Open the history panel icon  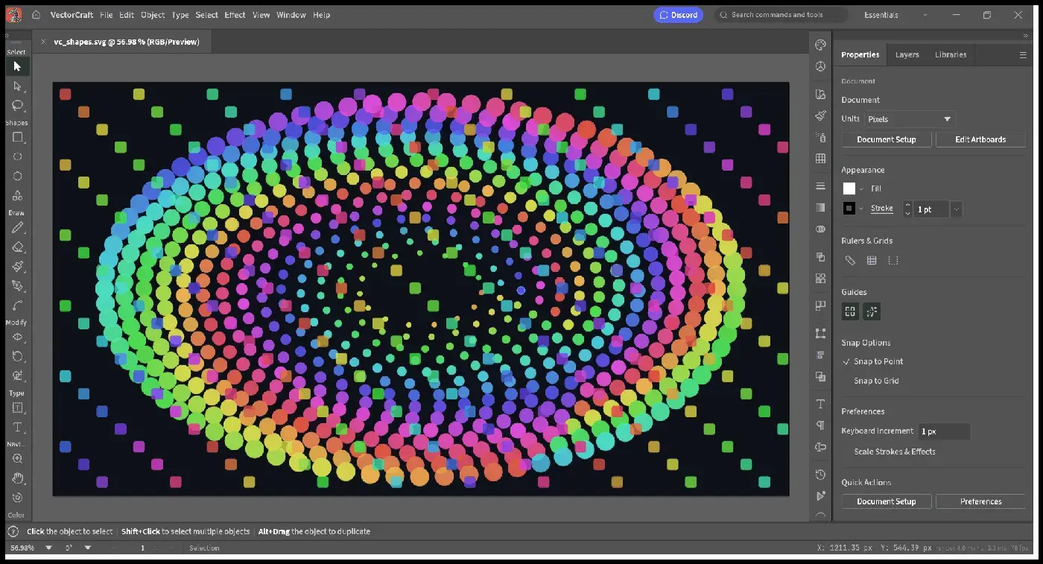click(x=820, y=475)
